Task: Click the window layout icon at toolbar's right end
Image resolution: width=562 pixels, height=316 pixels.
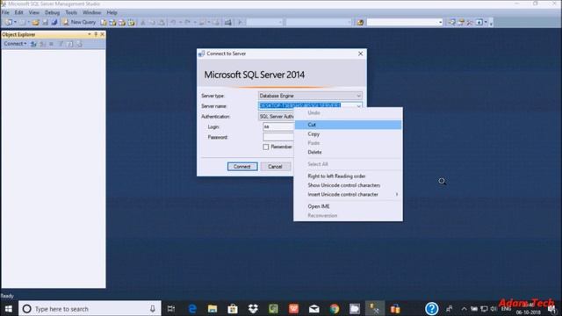Action: click(x=479, y=22)
